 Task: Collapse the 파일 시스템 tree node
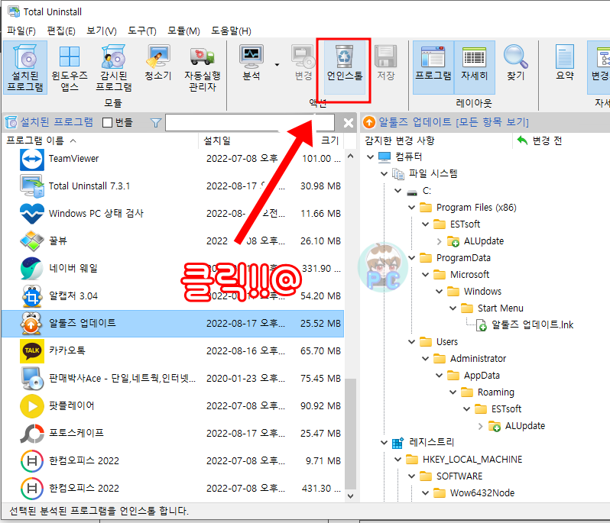click(x=384, y=173)
